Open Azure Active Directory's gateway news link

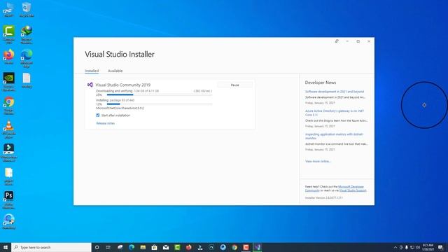pyautogui.click(x=335, y=113)
